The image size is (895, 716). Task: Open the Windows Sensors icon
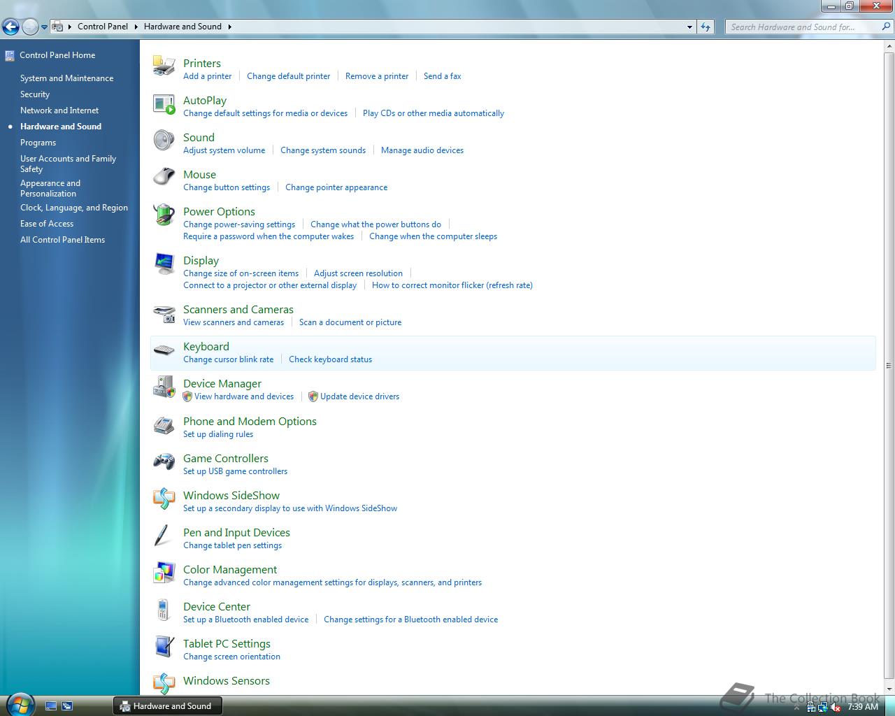(164, 683)
